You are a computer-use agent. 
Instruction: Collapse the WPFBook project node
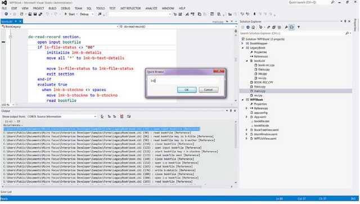242,100
